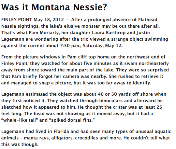Screen dimensions: 176x149
Task: Click the closing words "this was though."
Action: [20, 145]
